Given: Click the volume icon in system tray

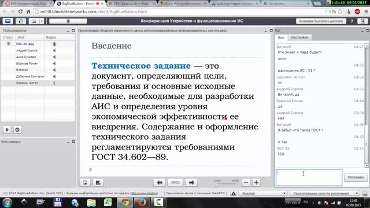Looking at the screenshot, I should click(x=320, y=203).
